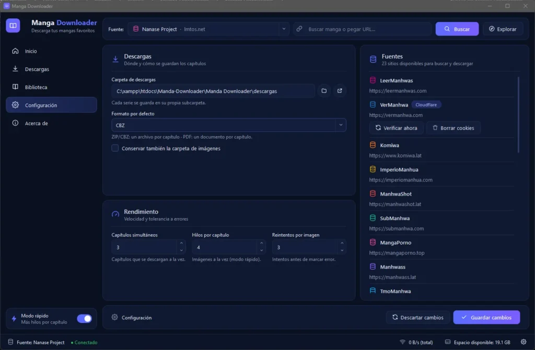
Task: Click the disk space icon in status bar
Action: [x=448, y=342]
